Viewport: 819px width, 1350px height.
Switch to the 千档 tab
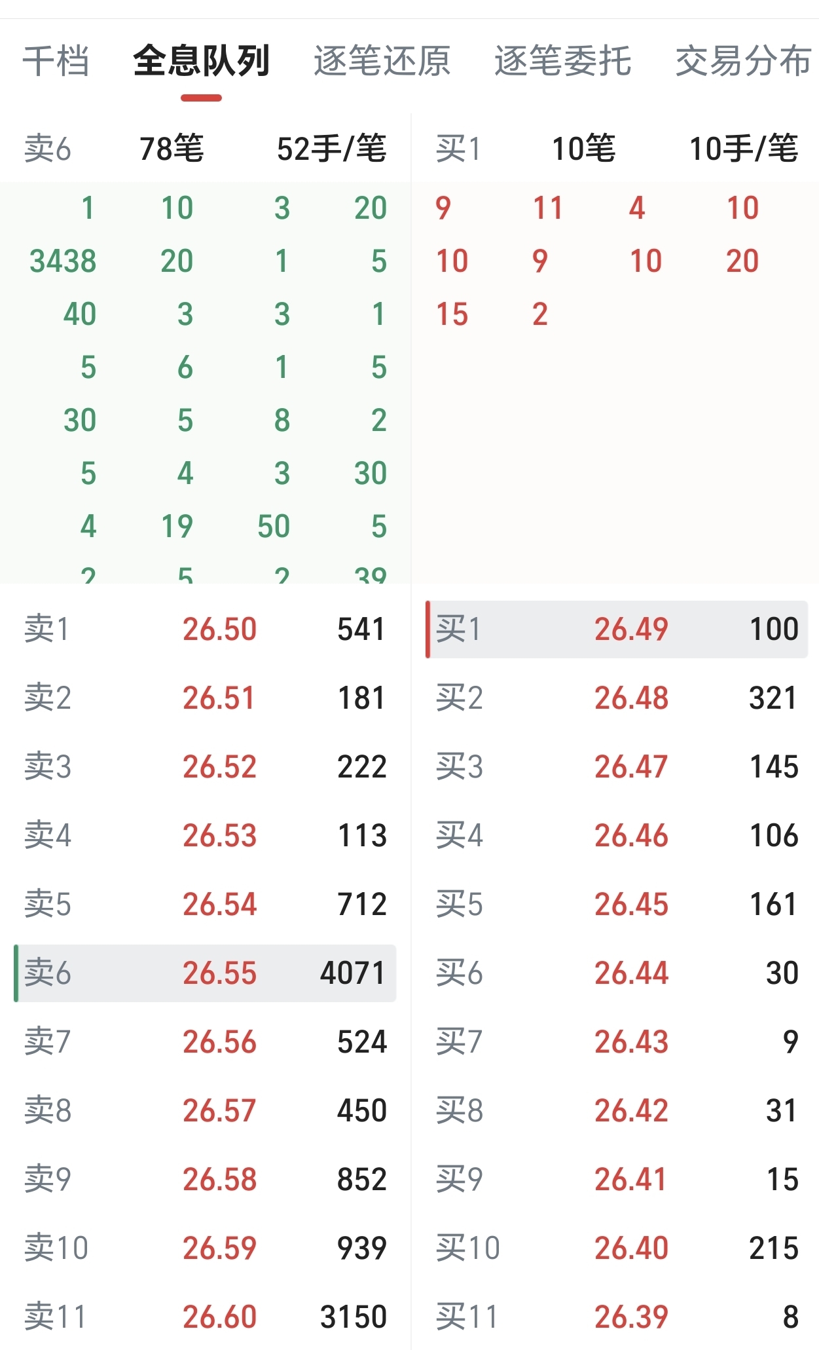pyautogui.click(x=56, y=61)
